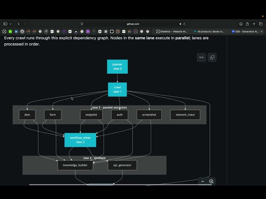Switch to ES6 - Generative AI tab
This screenshot has height=199, width=266.
[245, 32]
